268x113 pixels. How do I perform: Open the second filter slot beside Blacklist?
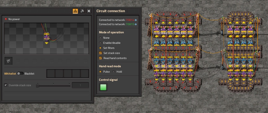[x=59, y=74]
